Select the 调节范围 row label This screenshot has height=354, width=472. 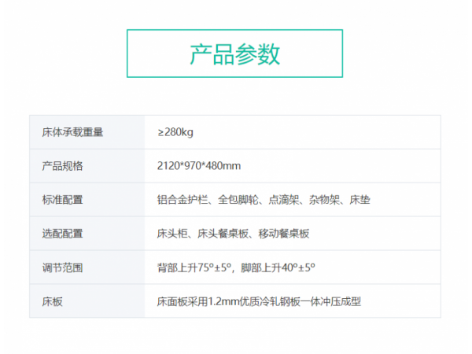(x=62, y=267)
